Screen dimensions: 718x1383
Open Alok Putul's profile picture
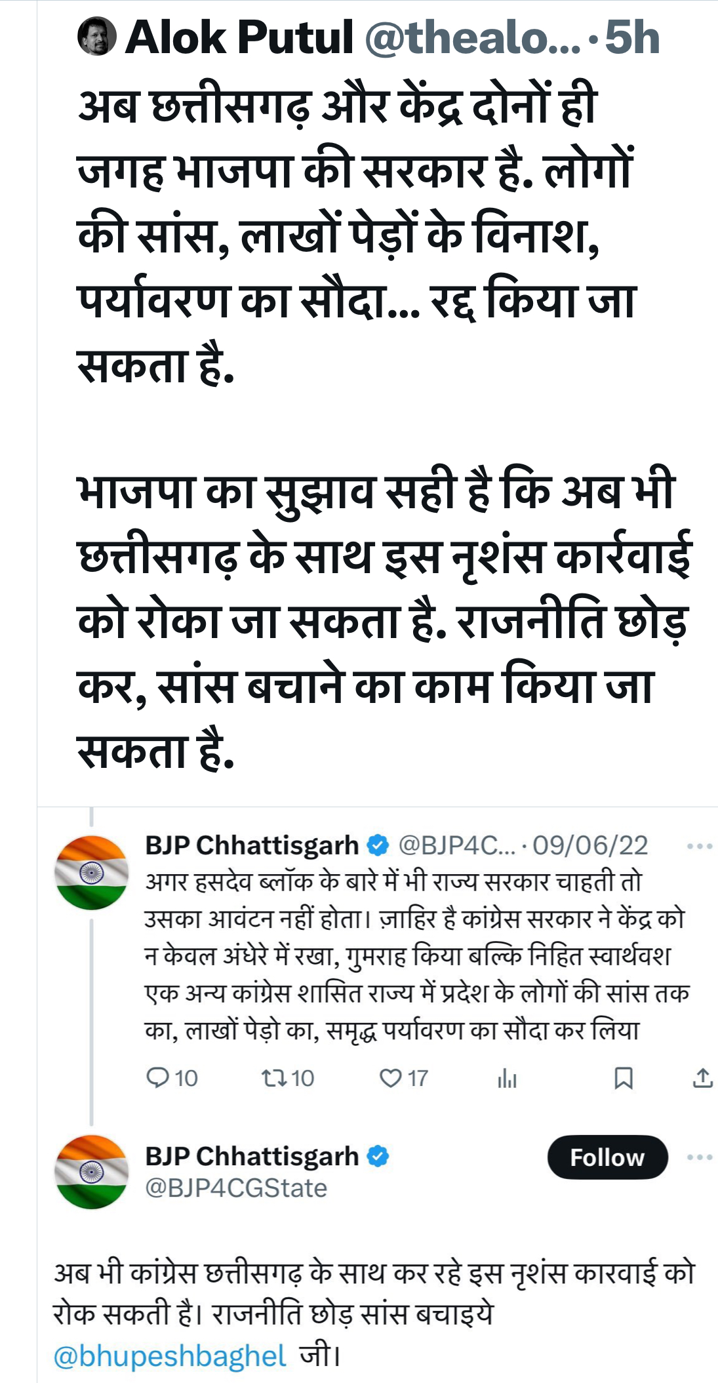(x=97, y=37)
